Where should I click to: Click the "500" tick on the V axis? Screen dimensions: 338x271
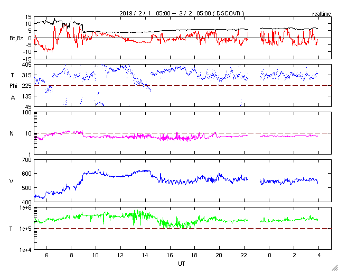point(27,188)
